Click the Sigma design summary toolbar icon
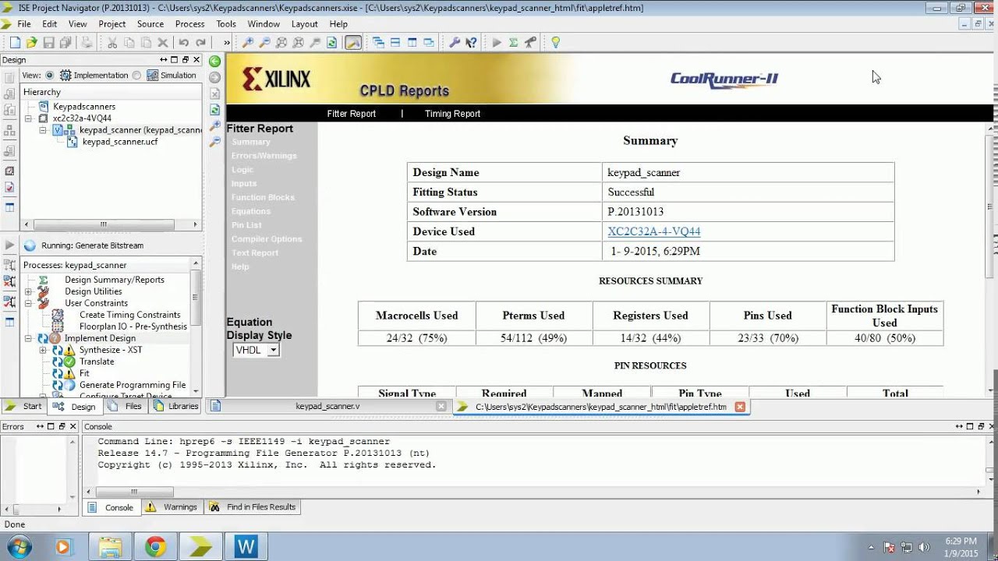This screenshot has width=998, height=561. pos(513,43)
